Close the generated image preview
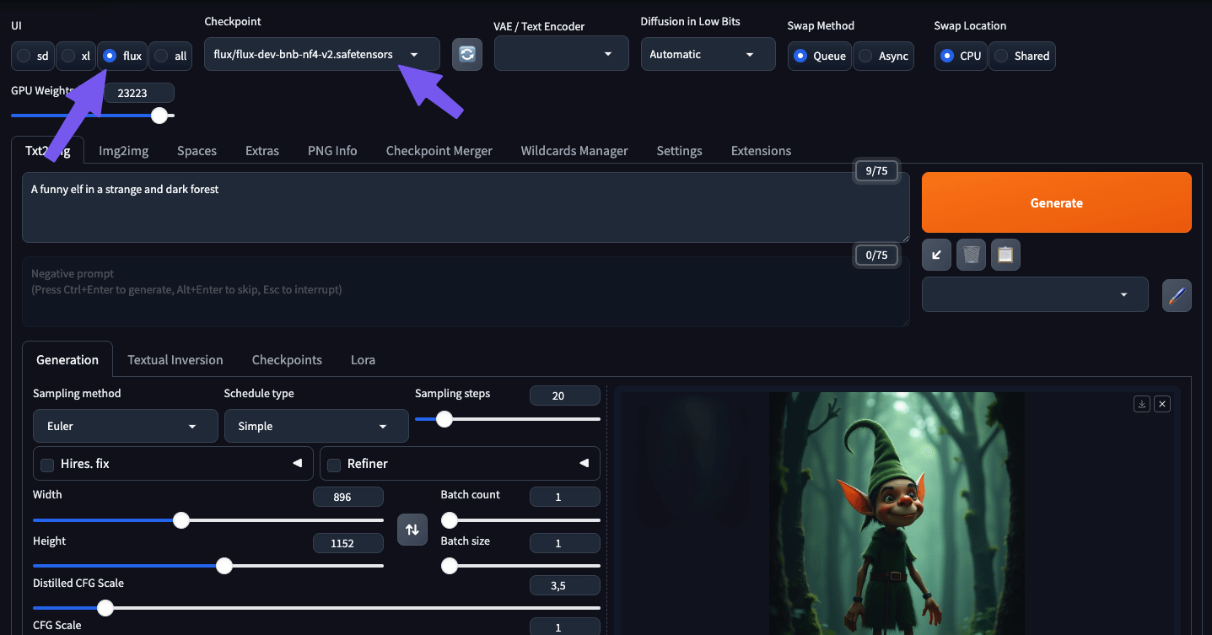This screenshot has width=1212, height=635. click(x=1161, y=403)
